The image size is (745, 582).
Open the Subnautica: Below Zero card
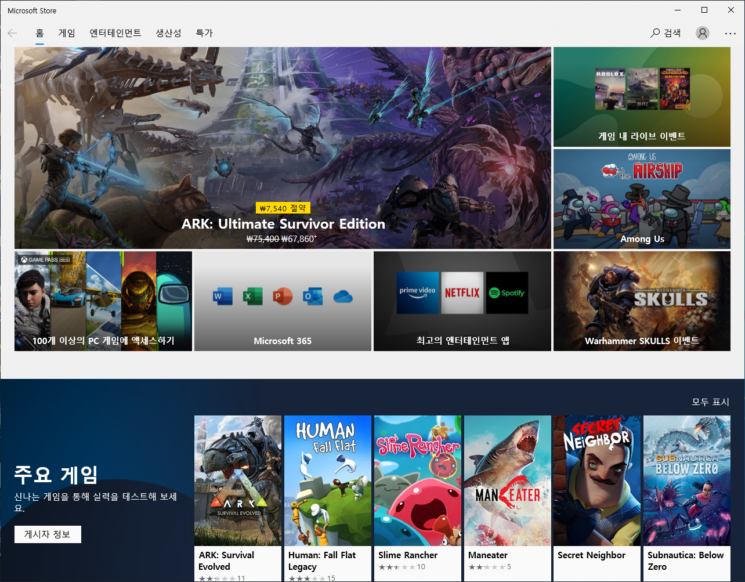[687, 498]
